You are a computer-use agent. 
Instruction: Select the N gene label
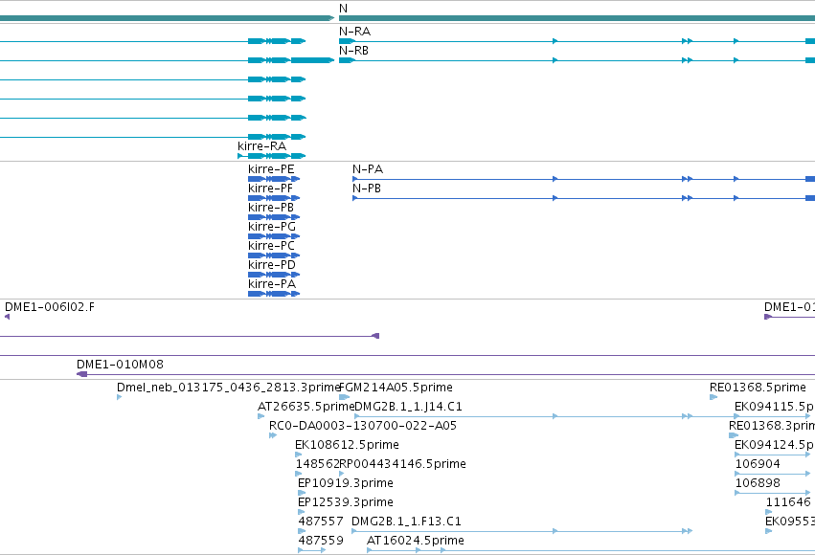[x=343, y=9]
